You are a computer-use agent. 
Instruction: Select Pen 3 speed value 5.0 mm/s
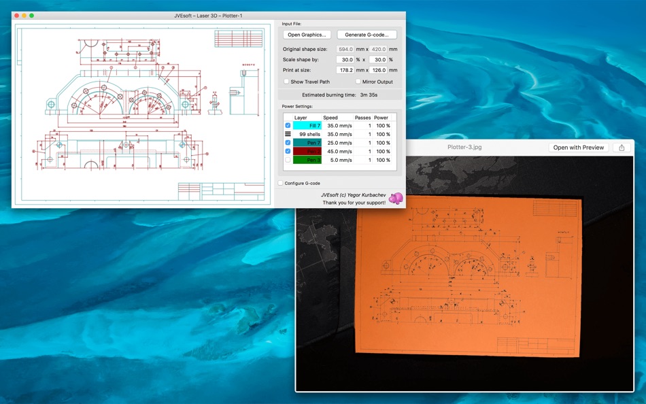point(341,160)
